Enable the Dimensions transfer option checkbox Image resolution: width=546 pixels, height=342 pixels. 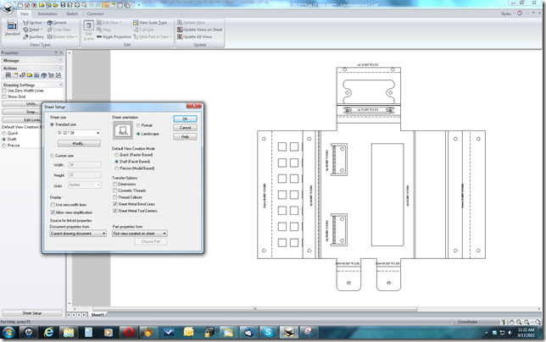click(115, 184)
